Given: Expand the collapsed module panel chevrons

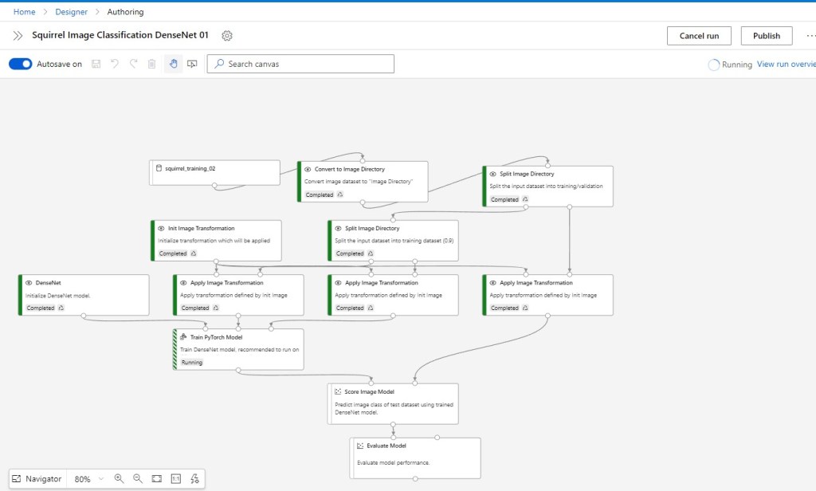Looking at the screenshot, I should click(18, 36).
